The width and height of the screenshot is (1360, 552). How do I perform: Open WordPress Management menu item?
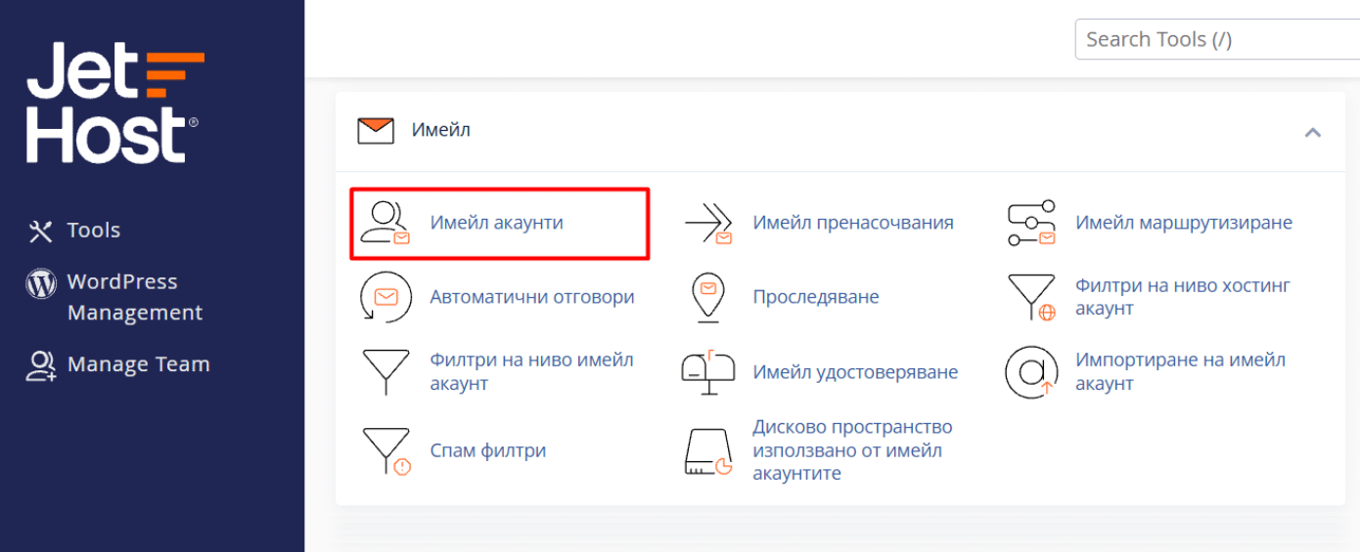pyautogui.click(x=134, y=297)
